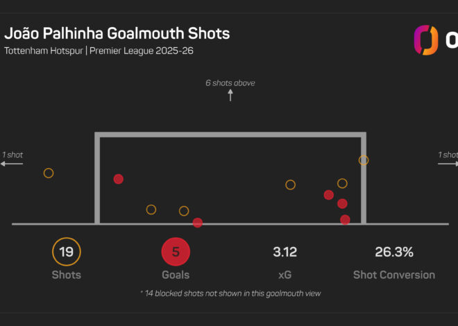Click the 'Tottenham Hotspur | Premier League 2025-26' subtitle
The image size is (458, 326).
point(99,51)
